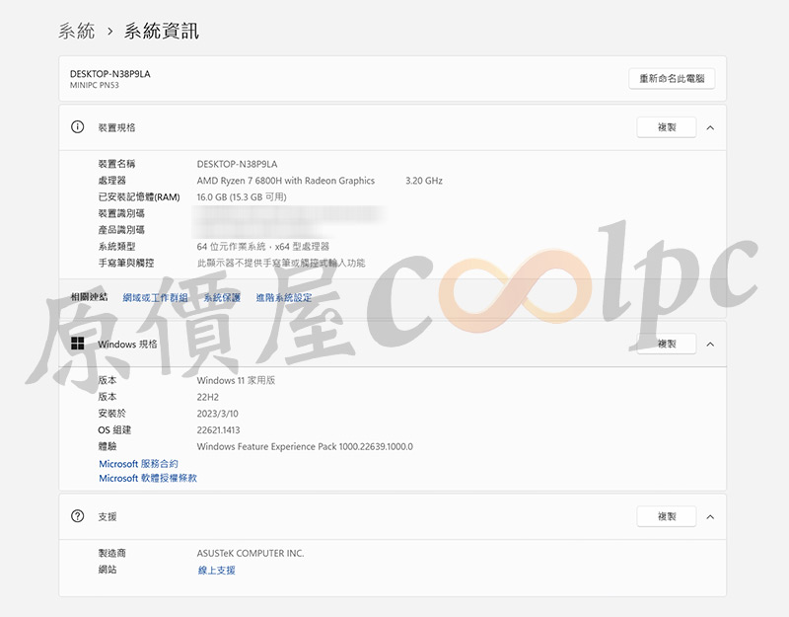This screenshot has height=617, width=789.
Task: Open the 系統保護 link
Action: coord(222,297)
